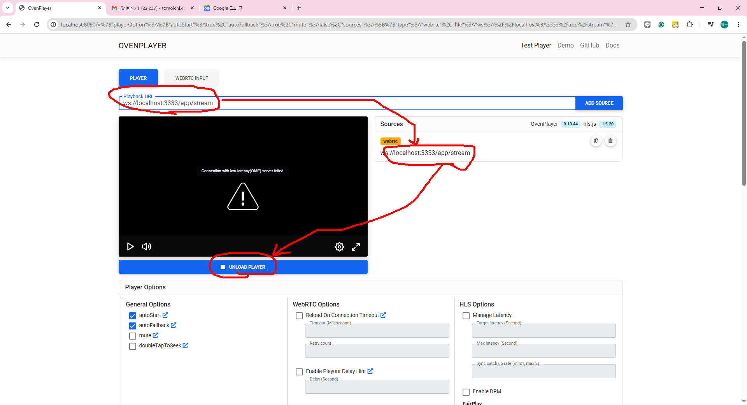747x405 pixels.
Task: Open media control icon in toolbar
Action: click(710, 25)
